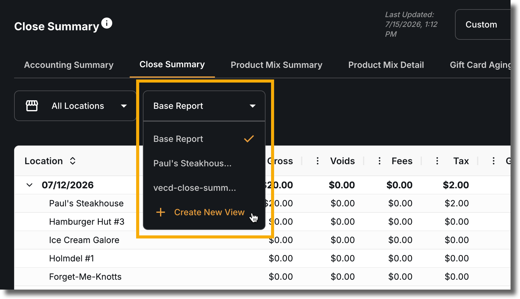Click the Custom date range button
The width and height of the screenshot is (520, 299).
[x=483, y=24]
